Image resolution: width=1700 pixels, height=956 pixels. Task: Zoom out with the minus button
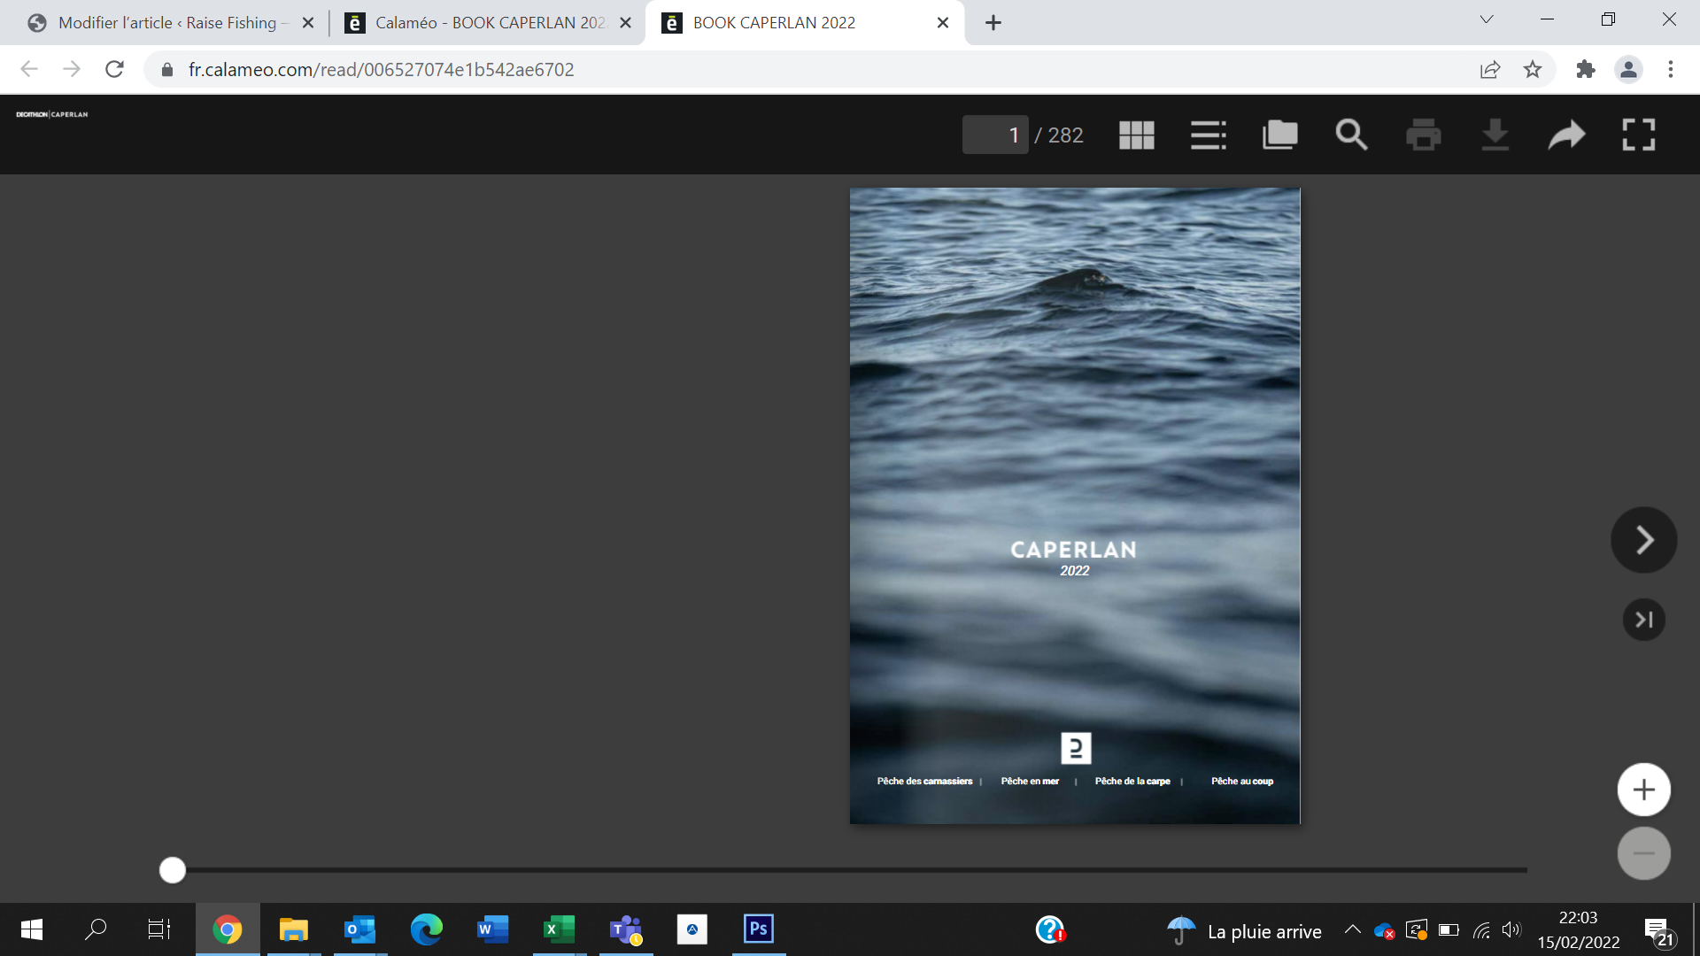coord(1644,853)
